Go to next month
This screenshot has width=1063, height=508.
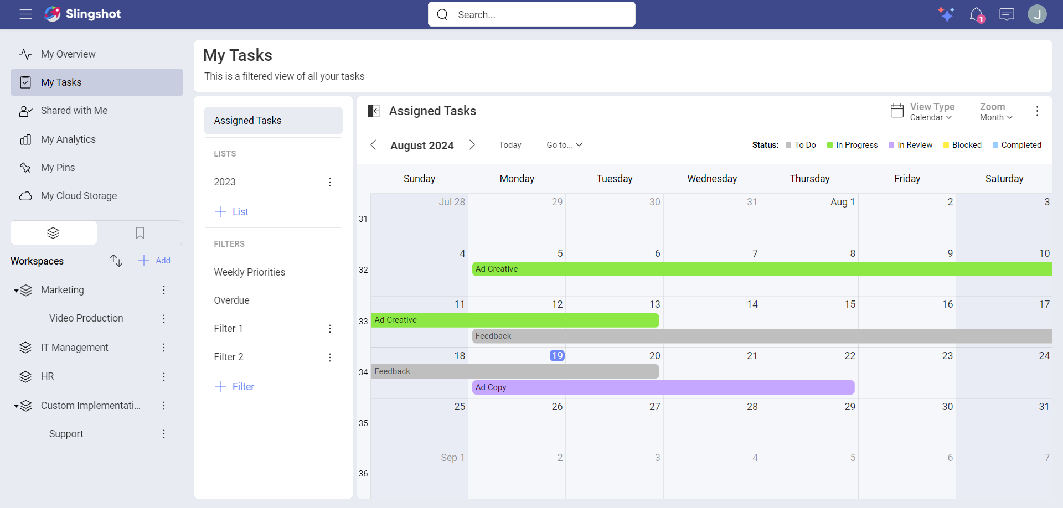[x=472, y=145]
